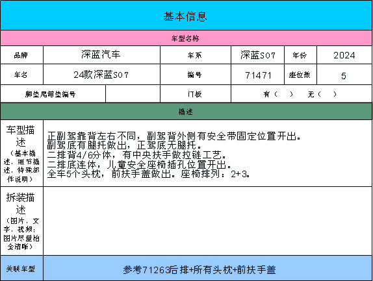Check the 无（ ） door panel option
Viewport: 373px width, 281px height.
[x=322, y=94]
